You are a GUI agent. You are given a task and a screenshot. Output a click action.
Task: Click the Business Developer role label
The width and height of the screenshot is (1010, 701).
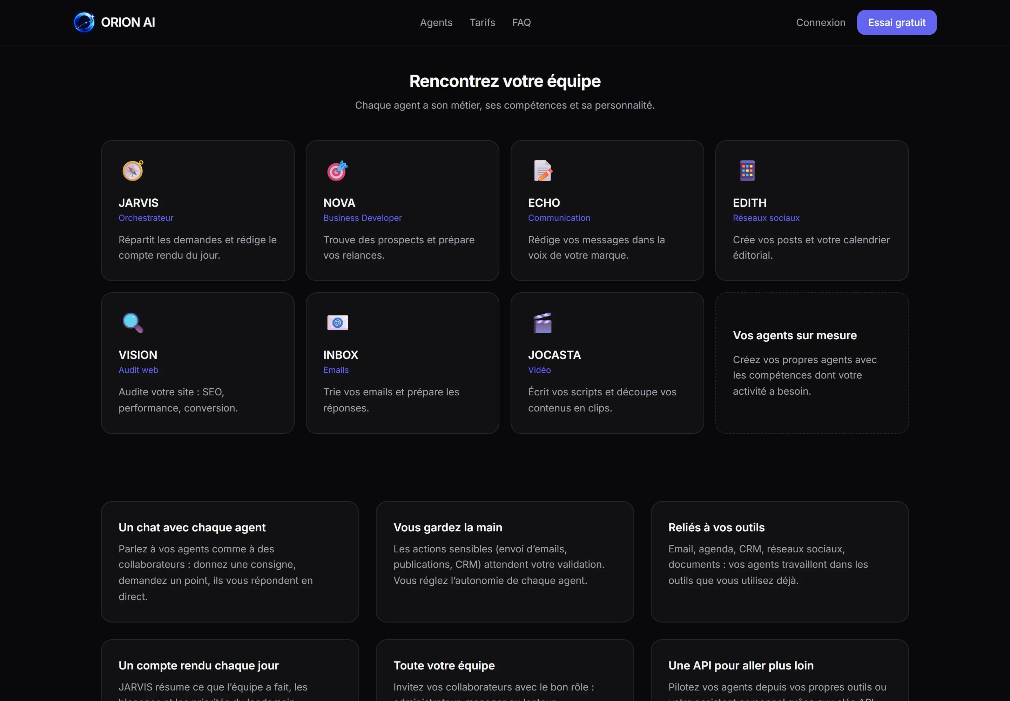coord(363,218)
